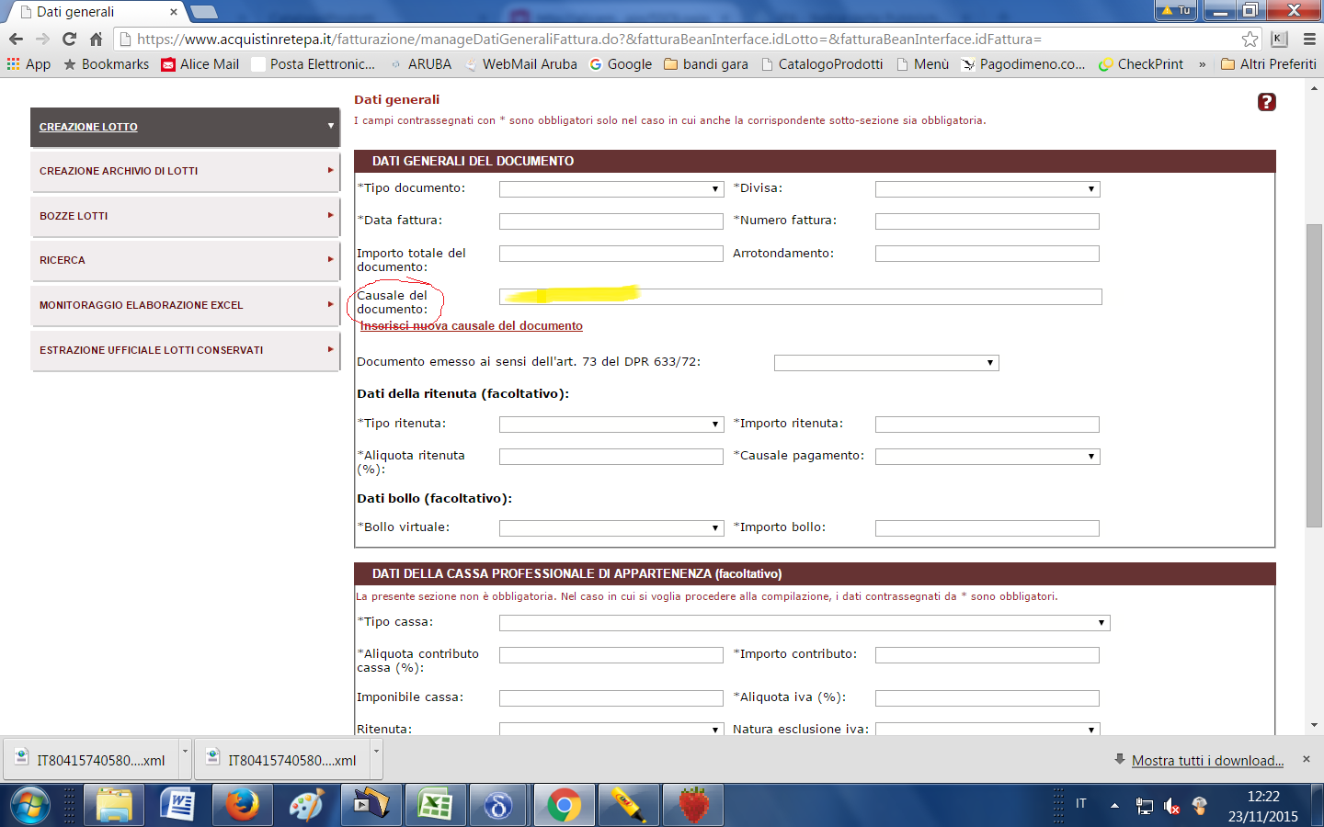Screen dimensions: 1324x827
Task: Open the Bollo virtuale dropdown
Action: (611, 528)
